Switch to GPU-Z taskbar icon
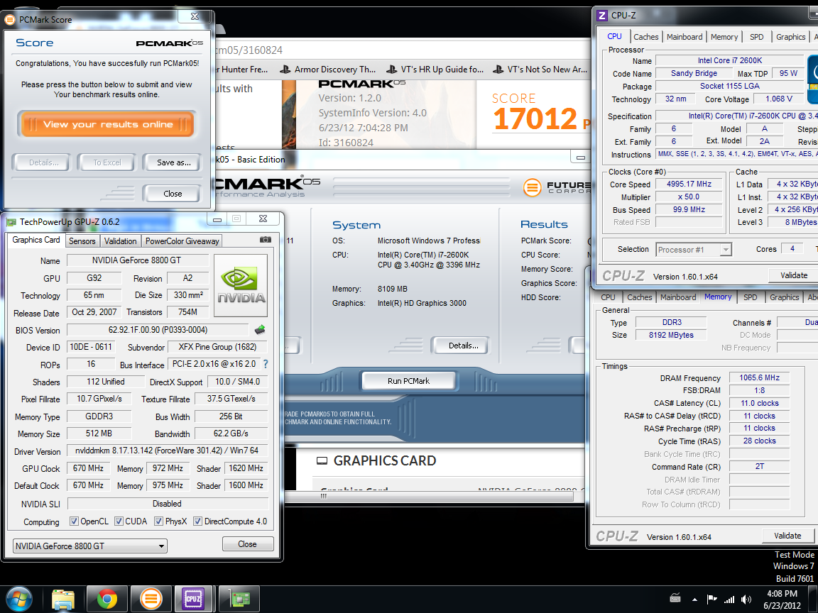The height and width of the screenshot is (613, 818). [239, 599]
